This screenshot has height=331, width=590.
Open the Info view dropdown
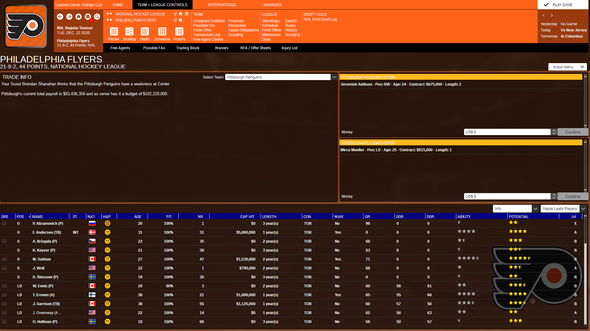point(516,208)
